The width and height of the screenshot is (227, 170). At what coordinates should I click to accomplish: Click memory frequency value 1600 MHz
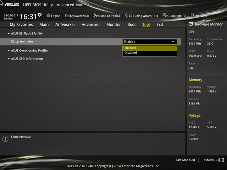click(195, 91)
